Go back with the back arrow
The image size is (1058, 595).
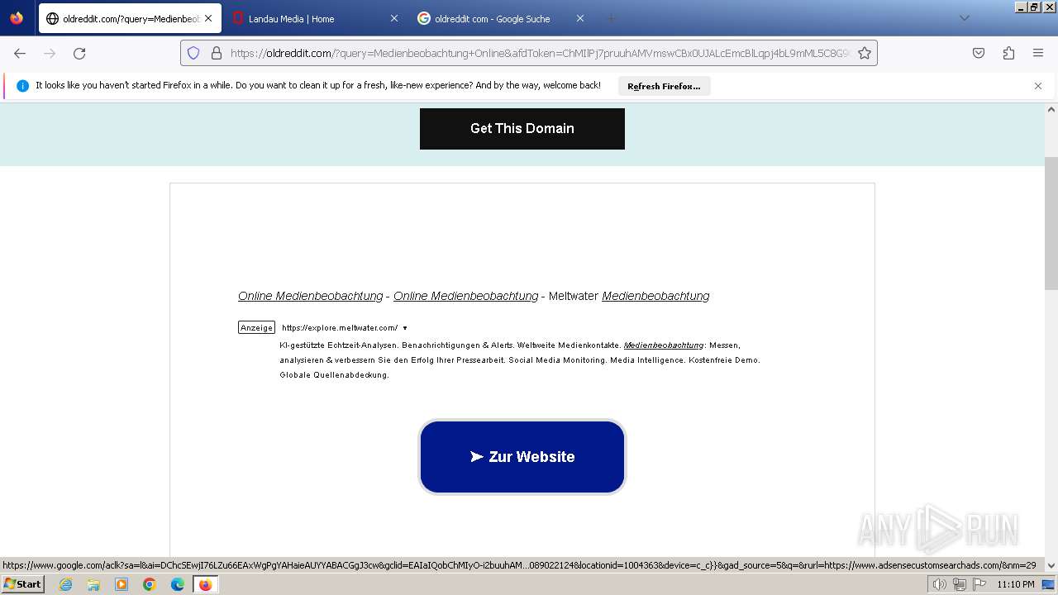[20, 53]
